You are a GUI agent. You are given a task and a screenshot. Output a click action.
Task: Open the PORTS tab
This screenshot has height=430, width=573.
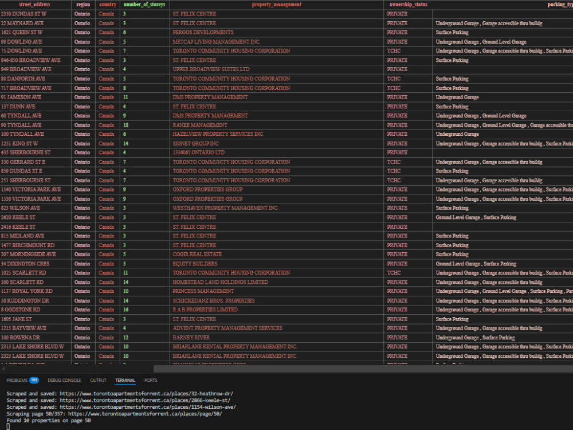(x=151, y=380)
